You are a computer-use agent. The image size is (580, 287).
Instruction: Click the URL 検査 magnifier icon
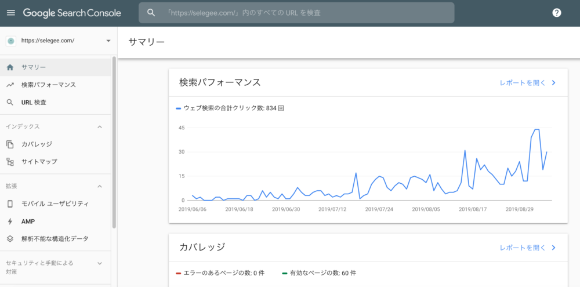(x=10, y=103)
